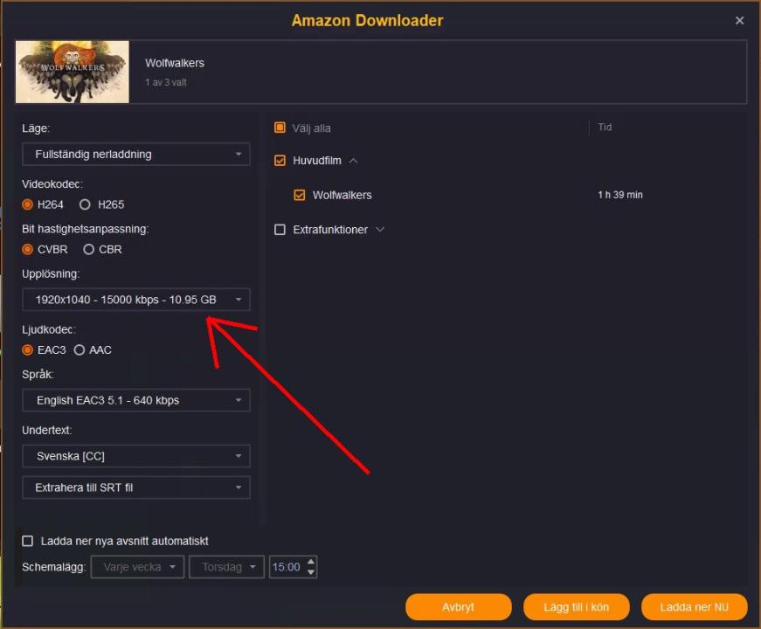Select the EAC3 audio codec
The height and width of the screenshot is (629, 761).
coord(28,350)
